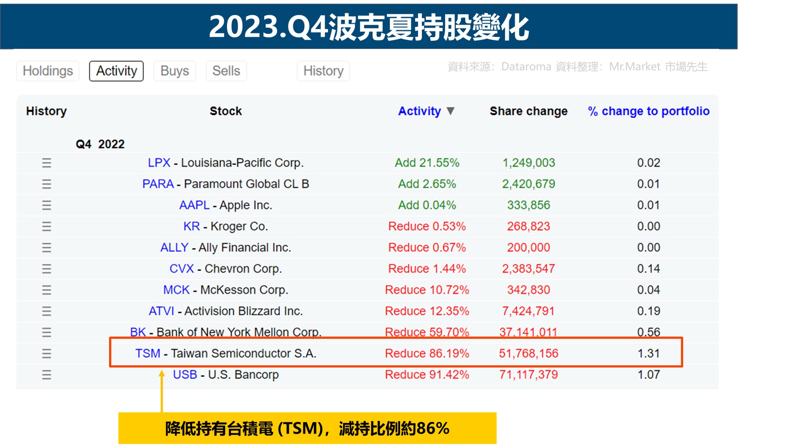811x447 pixels.
Task: Click 'Reduce 10.72%' activity value
Action: [427, 290]
